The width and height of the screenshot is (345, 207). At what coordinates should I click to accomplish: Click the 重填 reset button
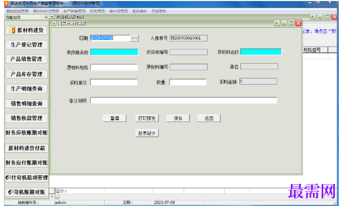pos(115,118)
